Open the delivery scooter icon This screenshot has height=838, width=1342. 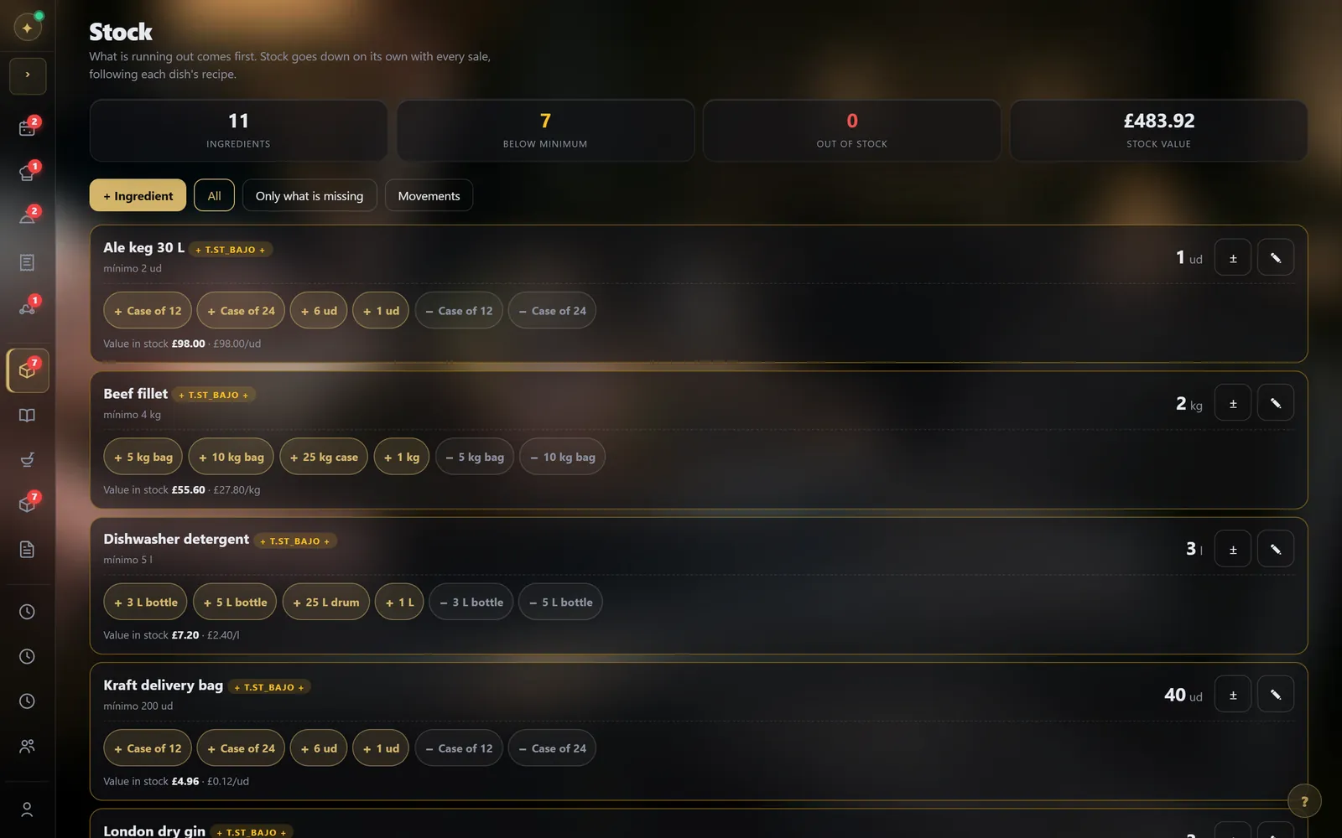coord(28,307)
